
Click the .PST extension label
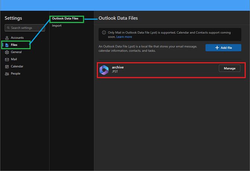tap(115, 72)
